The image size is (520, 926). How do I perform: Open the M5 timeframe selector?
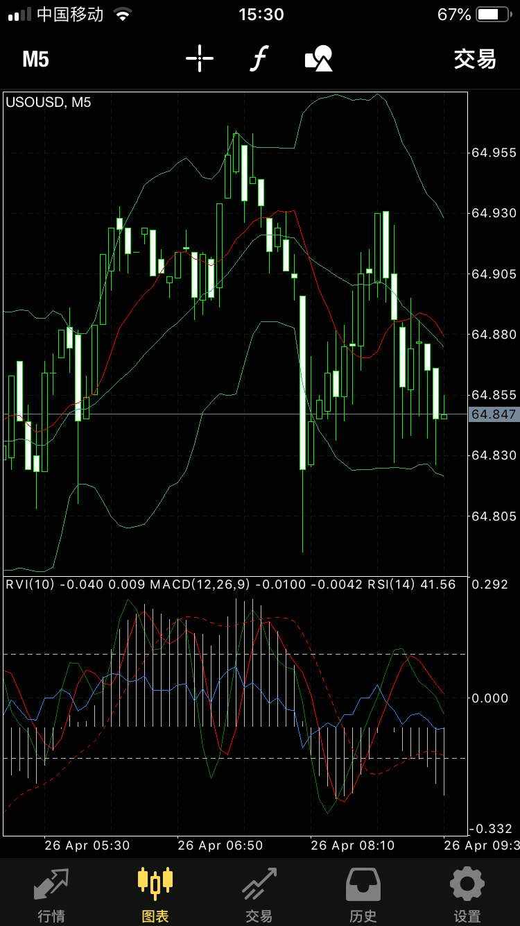pyautogui.click(x=35, y=59)
